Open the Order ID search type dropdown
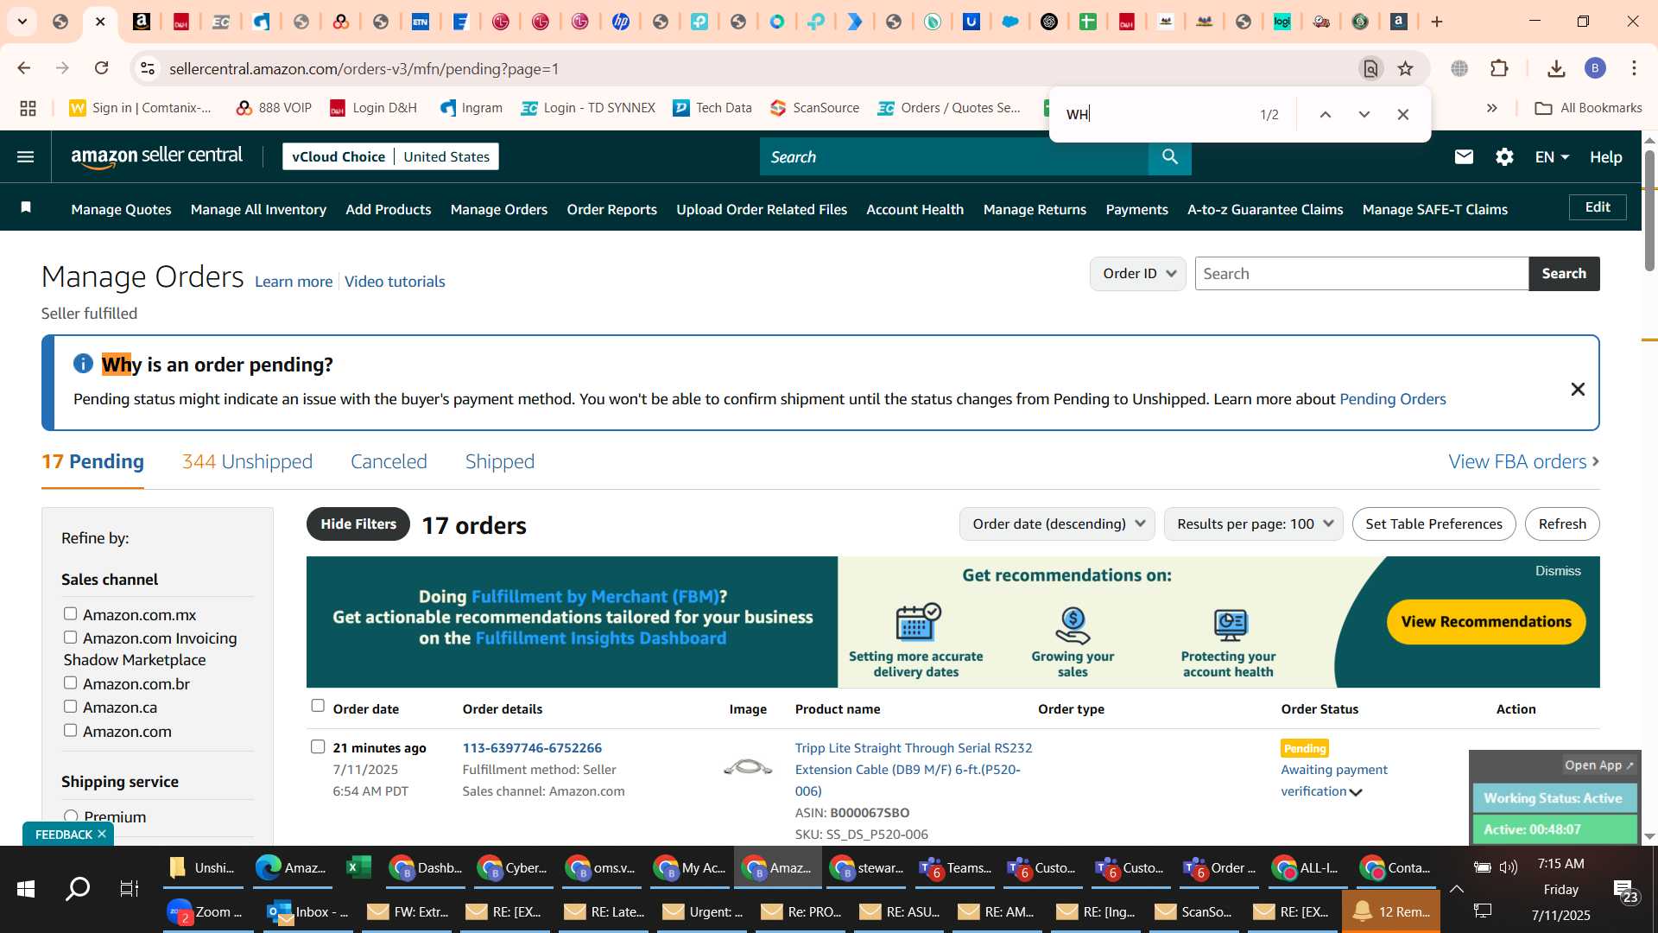This screenshot has width=1658, height=933. (1137, 274)
